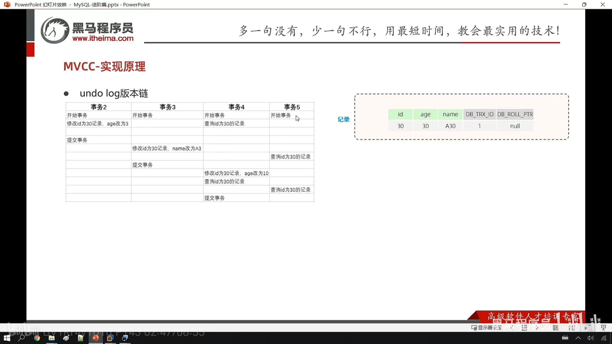The height and width of the screenshot is (344, 612).
Task: Minimize the PowerPoint window
Action: point(566,4)
